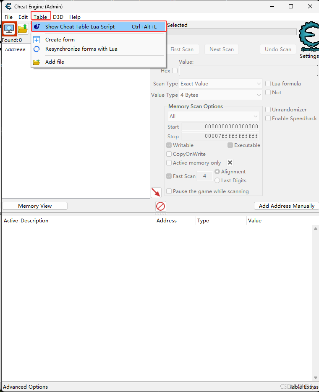The height and width of the screenshot is (392, 319).
Task: Click the Create form plus icon
Action: click(x=37, y=40)
